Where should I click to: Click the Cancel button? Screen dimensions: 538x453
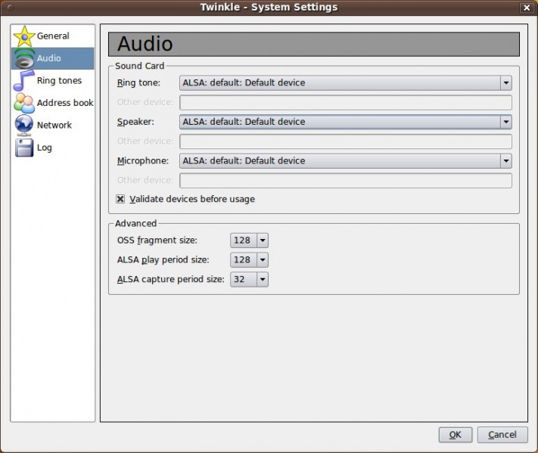[502, 435]
